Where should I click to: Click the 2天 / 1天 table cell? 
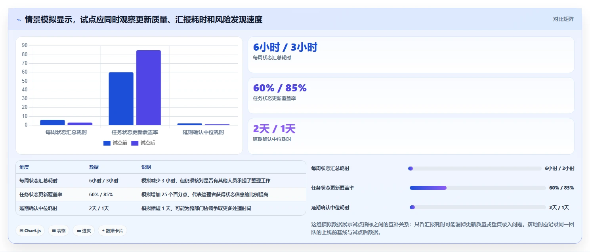[99, 208]
